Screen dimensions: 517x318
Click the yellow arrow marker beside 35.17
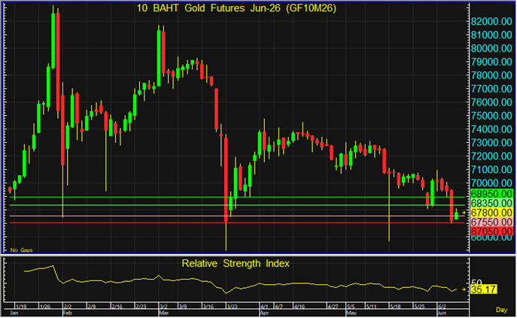pyautogui.click(x=464, y=289)
